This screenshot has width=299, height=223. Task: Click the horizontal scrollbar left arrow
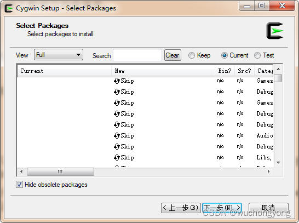(x=21, y=171)
